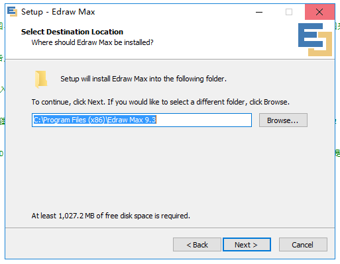
Task: Click the yellow folder icon
Action: pyautogui.click(x=41, y=79)
